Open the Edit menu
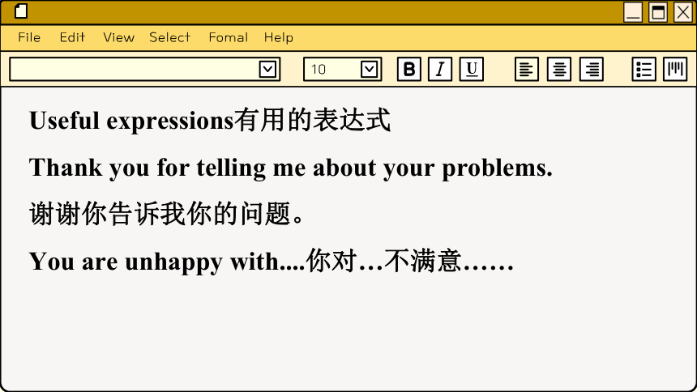The height and width of the screenshot is (392, 697). [72, 37]
